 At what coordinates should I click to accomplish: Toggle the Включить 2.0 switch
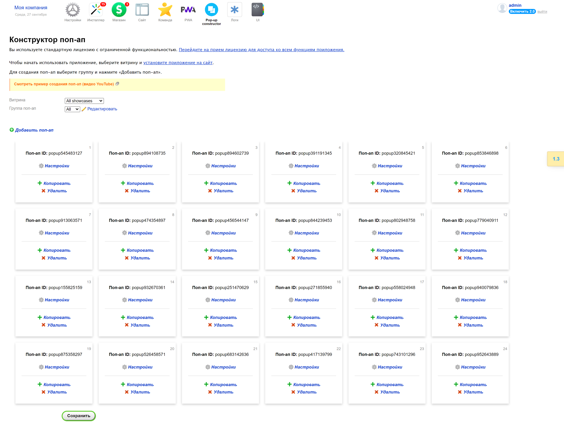[522, 11]
